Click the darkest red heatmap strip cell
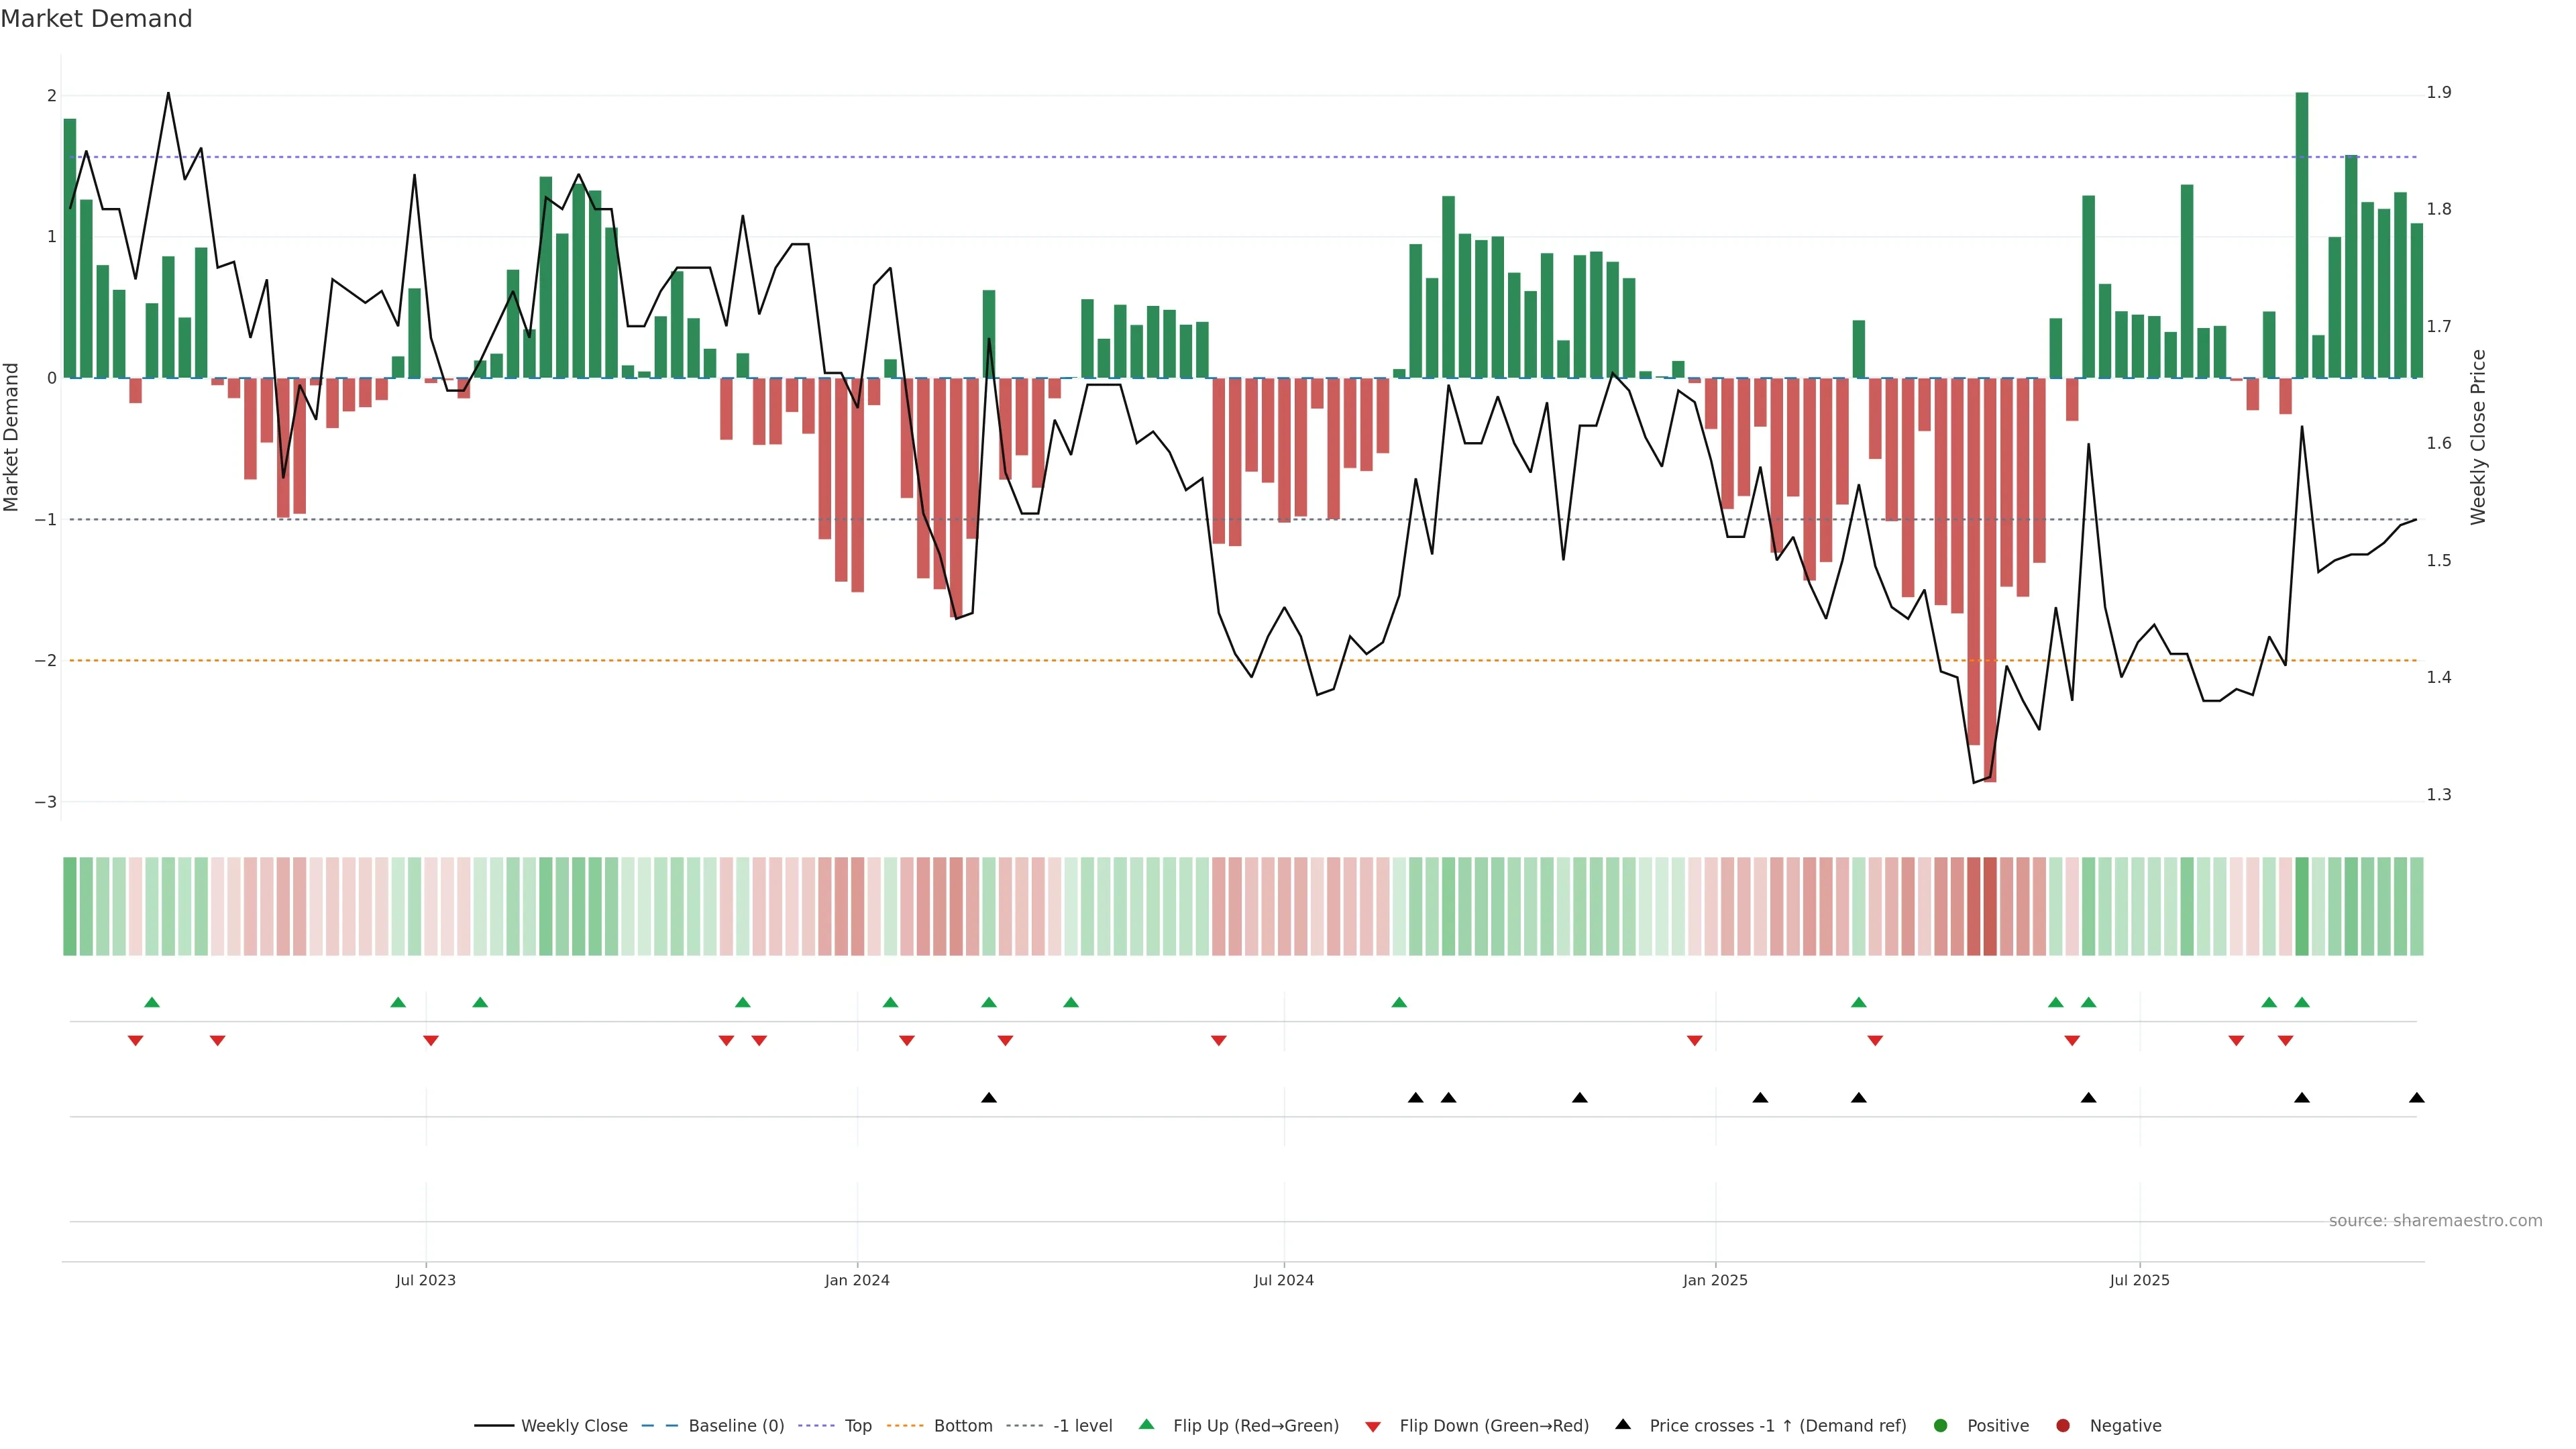This screenshot has width=2576, height=1449. coord(1990,906)
